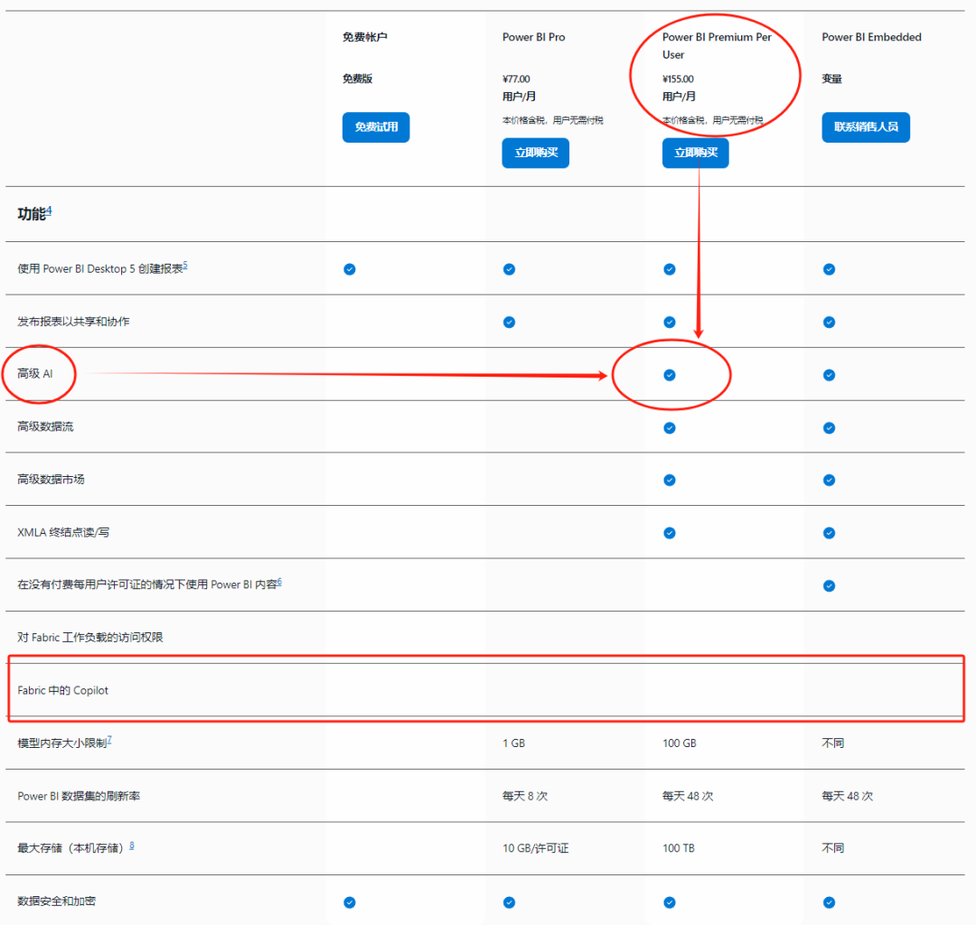The height and width of the screenshot is (925, 976).
Task: Click the 10 GB/许可证 storage value
Action: tap(536, 848)
